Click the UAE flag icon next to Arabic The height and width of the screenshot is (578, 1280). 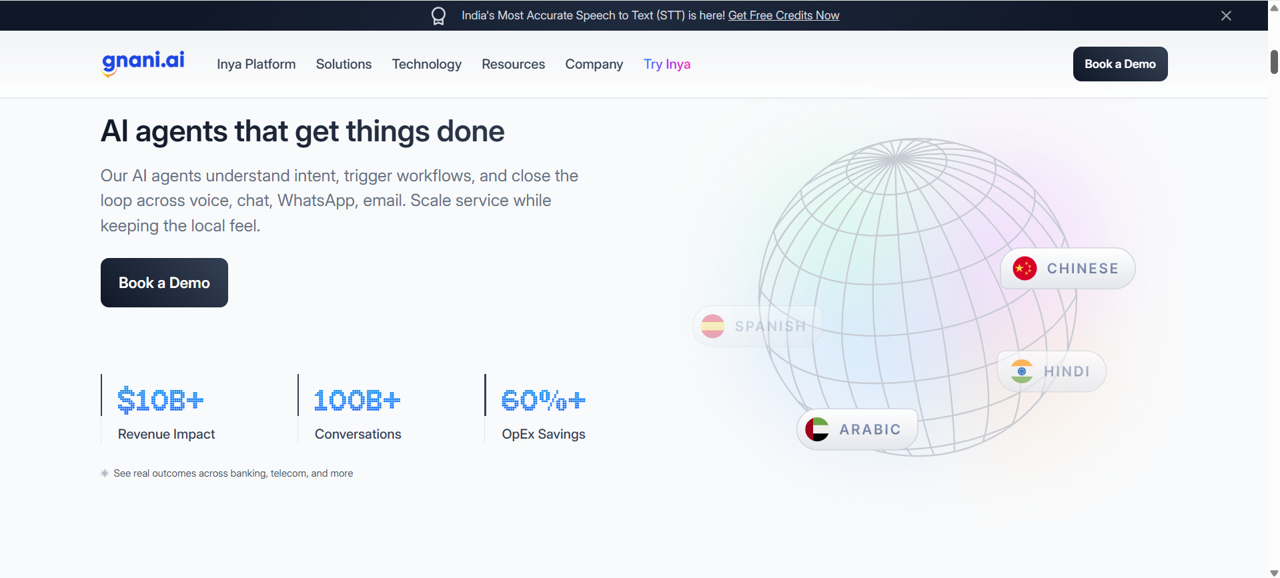pos(817,429)
